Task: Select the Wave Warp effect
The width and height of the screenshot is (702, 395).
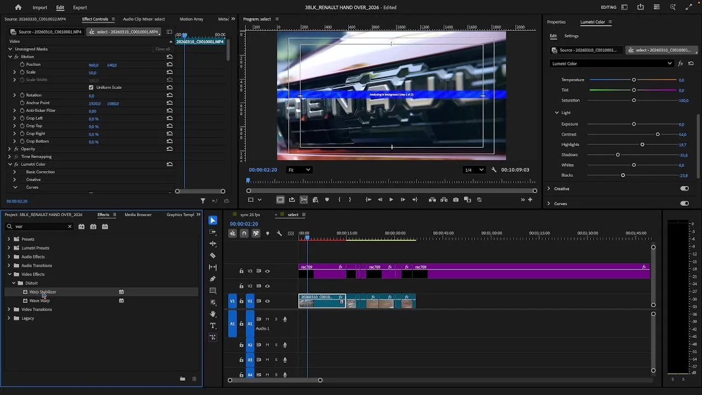Action: point(39,301)
